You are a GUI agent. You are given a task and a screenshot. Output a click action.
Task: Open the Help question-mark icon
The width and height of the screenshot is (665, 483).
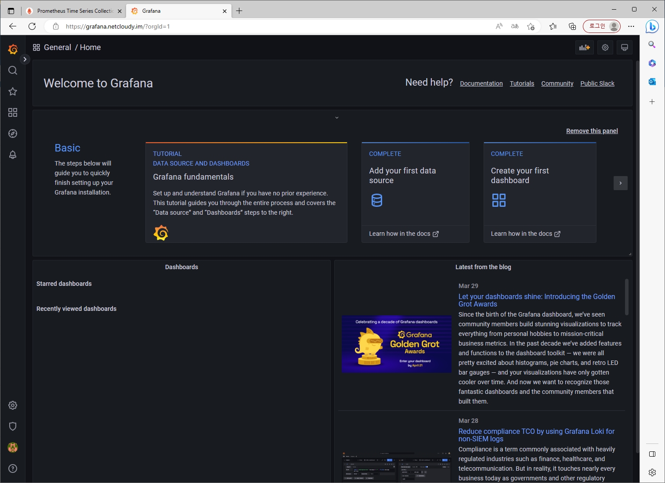click(x=13, y=469)
